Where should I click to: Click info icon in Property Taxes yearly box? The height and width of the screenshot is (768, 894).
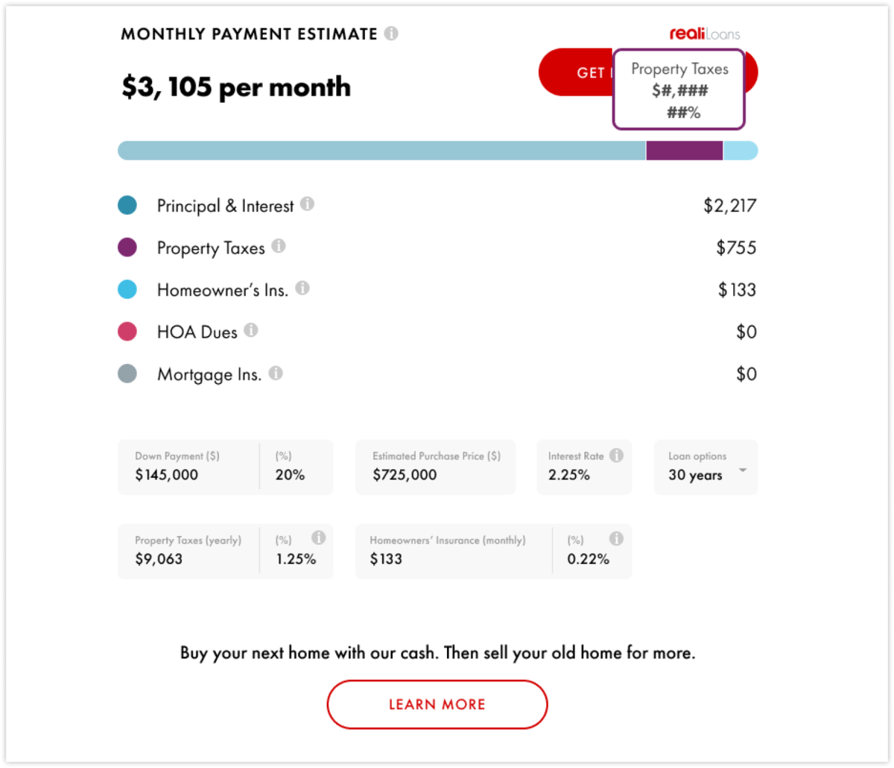(x=318, y=538)
